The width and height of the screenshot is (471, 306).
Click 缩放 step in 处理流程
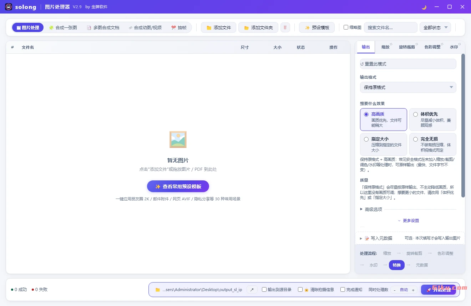[x=387, y=253]
